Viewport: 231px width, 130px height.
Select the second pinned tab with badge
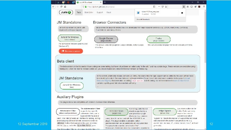coord(63,2)
